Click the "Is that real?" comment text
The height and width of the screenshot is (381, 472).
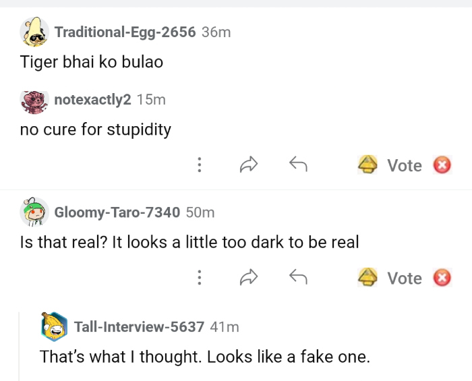pos(189,242)
